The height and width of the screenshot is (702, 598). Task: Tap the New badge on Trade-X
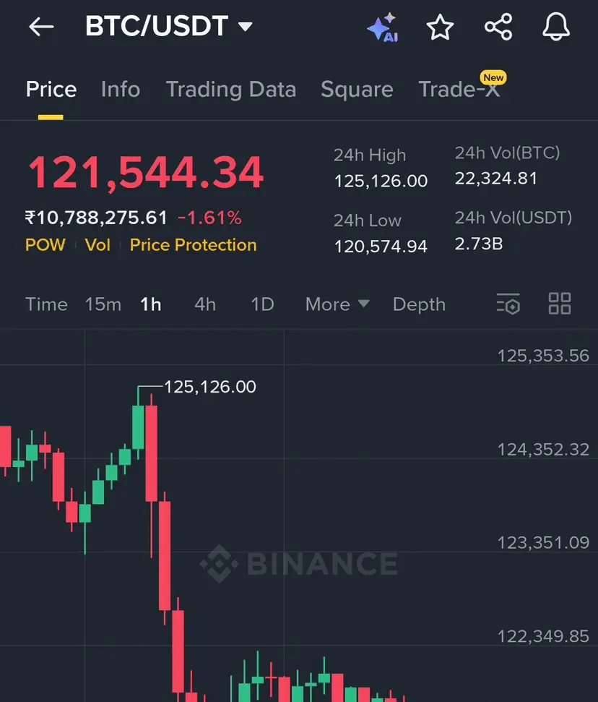(493, 77)
